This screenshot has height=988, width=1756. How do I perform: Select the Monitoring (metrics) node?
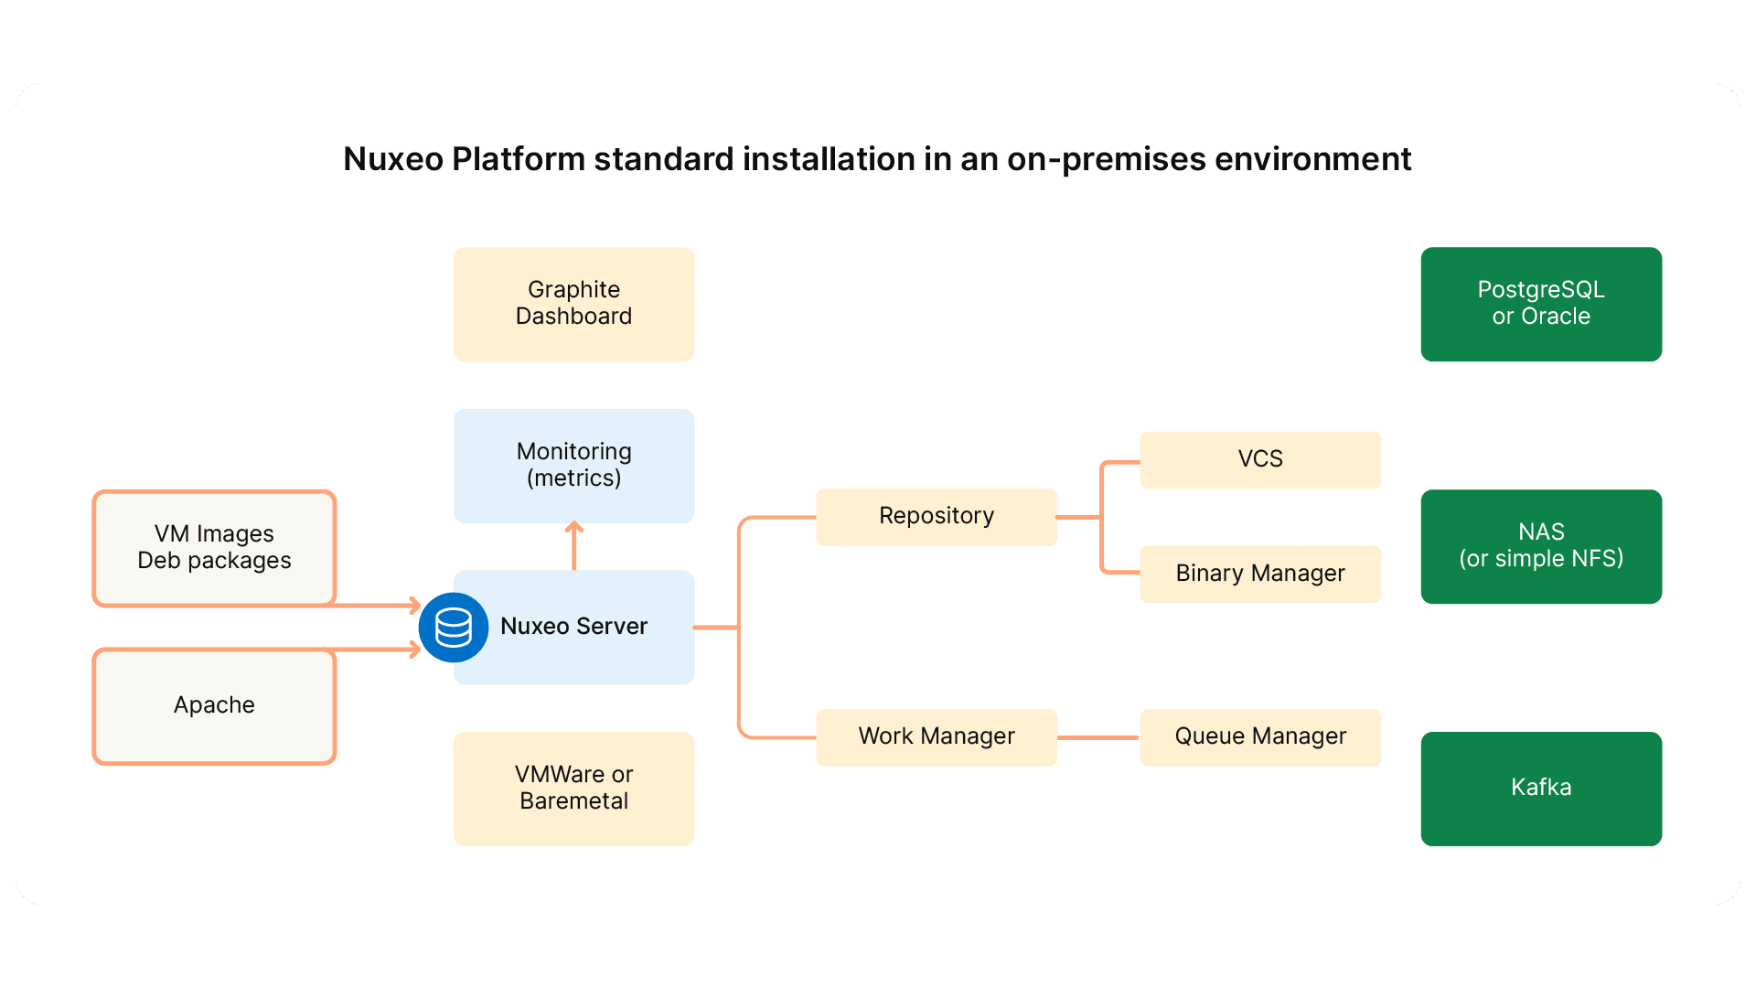tap(573, 465)
